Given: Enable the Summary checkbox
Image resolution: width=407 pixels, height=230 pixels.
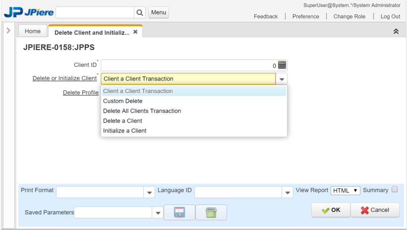Looking at the screenshot, I should point(395,189).
